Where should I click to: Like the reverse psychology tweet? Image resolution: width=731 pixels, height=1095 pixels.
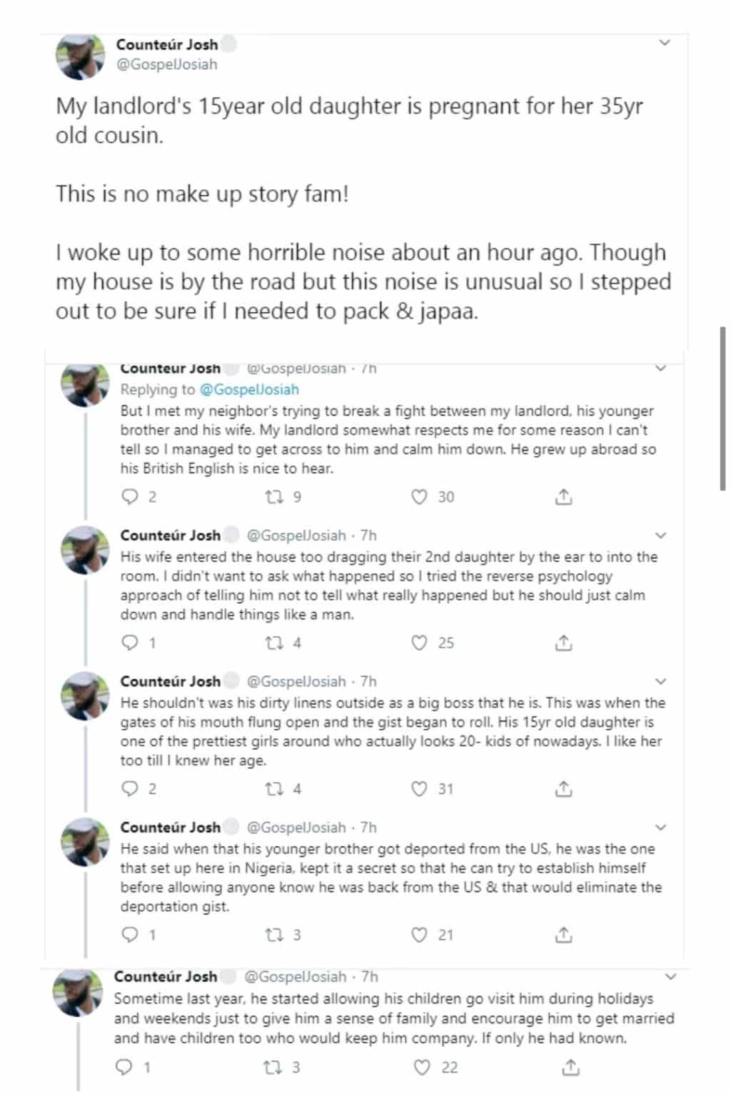coord(420,643)
